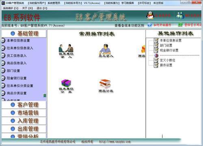Open 操作设置 in 其他操作列表 tree
Image resolution: width=203 pixels, height=146 pixels.
click(x=166, y=65)
